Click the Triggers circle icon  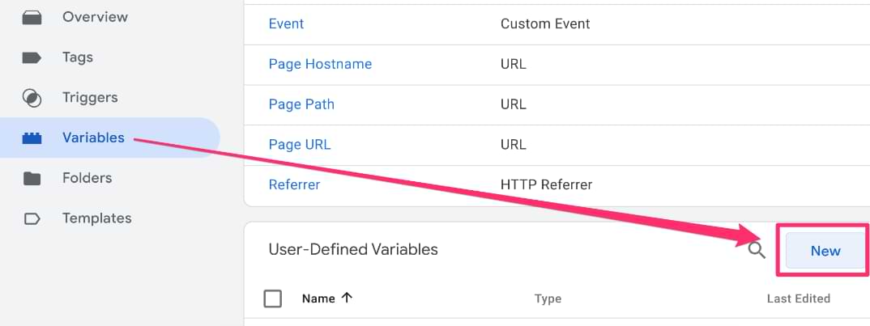click(x=32, y=98)
